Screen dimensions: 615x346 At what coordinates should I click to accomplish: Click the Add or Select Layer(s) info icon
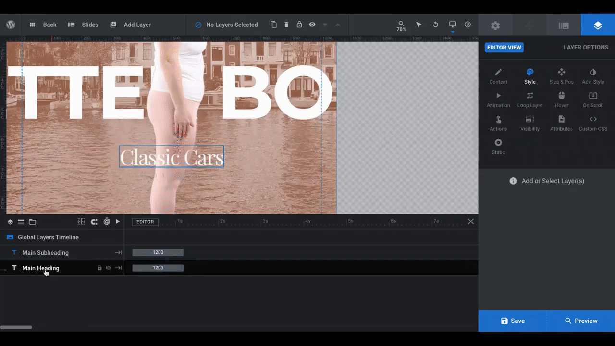513,181
